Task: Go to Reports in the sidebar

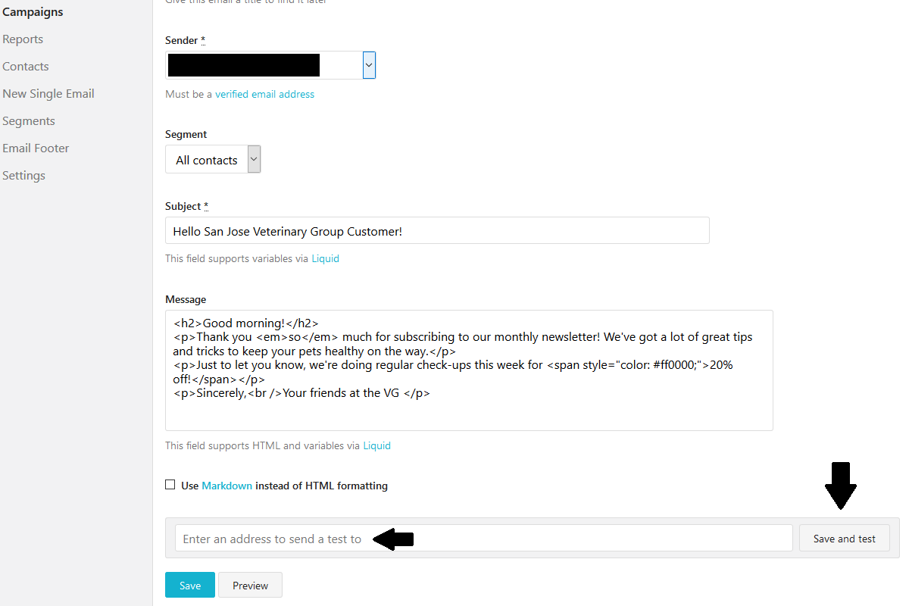Action: pyautogui.click(x=23, y=39)
